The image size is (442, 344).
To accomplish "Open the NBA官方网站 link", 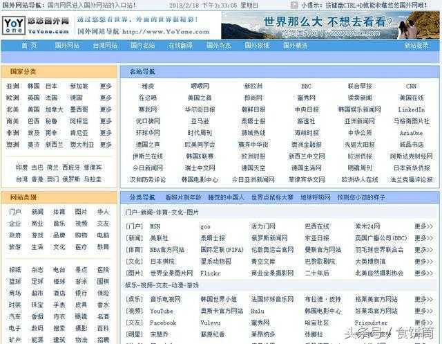I will pos(167,250).
